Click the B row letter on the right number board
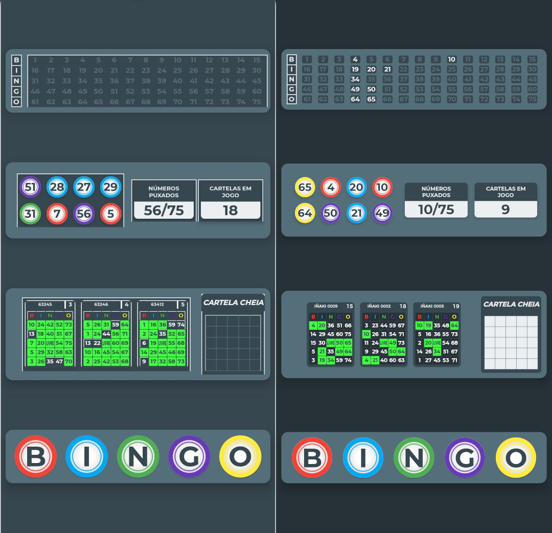This screenshot has height=533, width=552. tap(291, 59)
